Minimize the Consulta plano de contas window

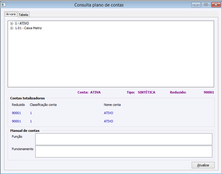coord(196,5)
